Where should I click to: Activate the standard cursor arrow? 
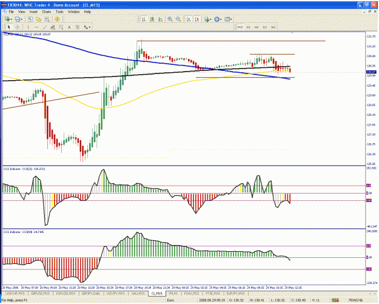pyautogui.click(x=9, y=27)
